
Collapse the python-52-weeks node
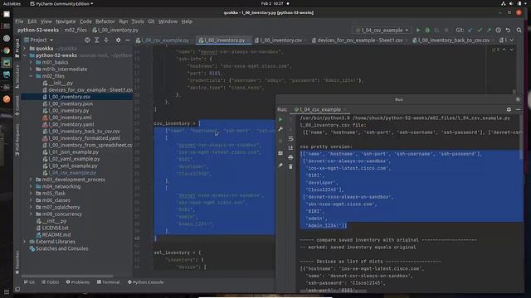point(24,55)
